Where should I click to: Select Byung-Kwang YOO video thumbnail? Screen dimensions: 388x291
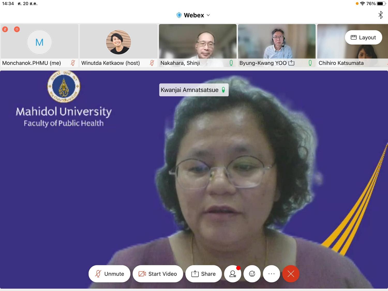point(277,46)
